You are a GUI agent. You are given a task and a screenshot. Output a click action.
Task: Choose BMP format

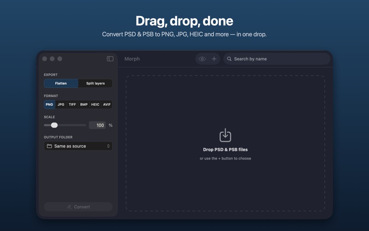(x=84, y=104)
